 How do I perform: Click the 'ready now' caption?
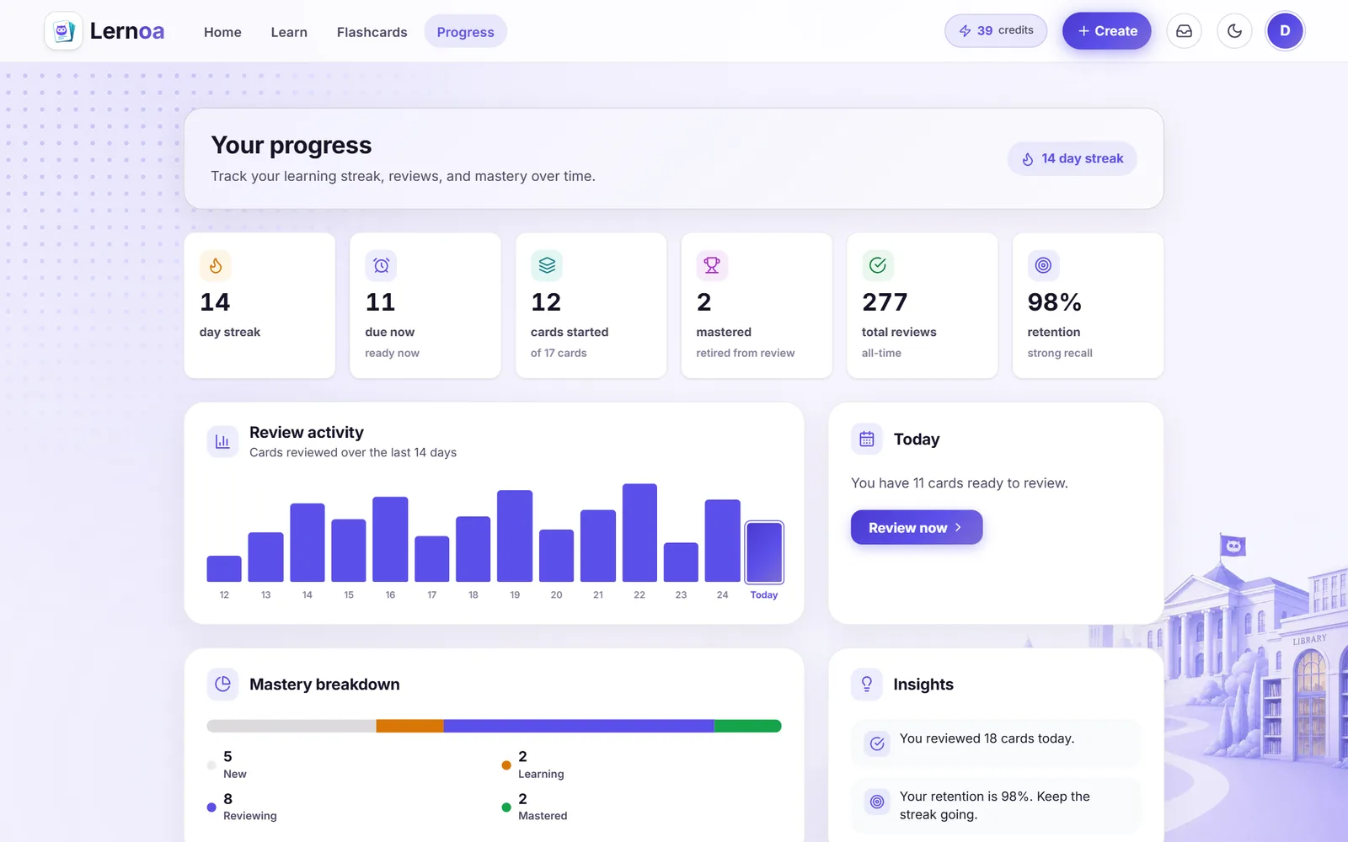click(x=392, y=353)
